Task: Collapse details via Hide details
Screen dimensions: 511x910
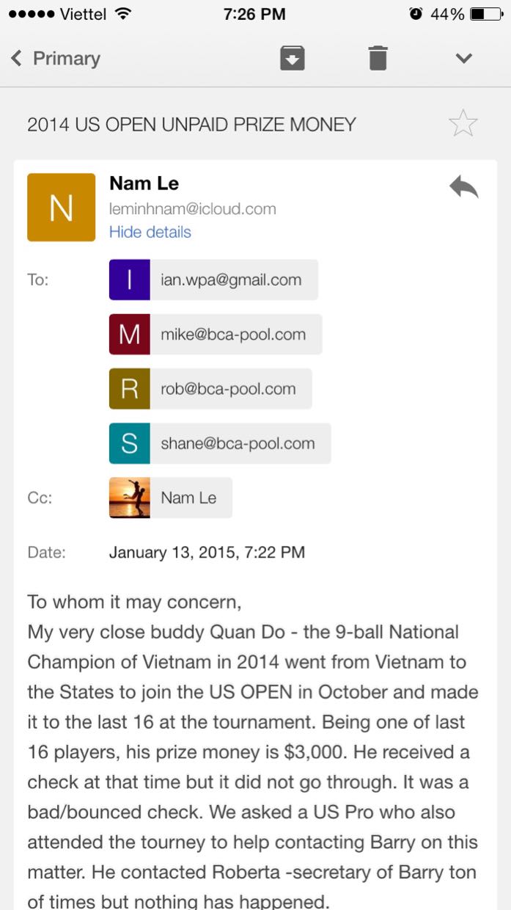Action: point(150,232)
